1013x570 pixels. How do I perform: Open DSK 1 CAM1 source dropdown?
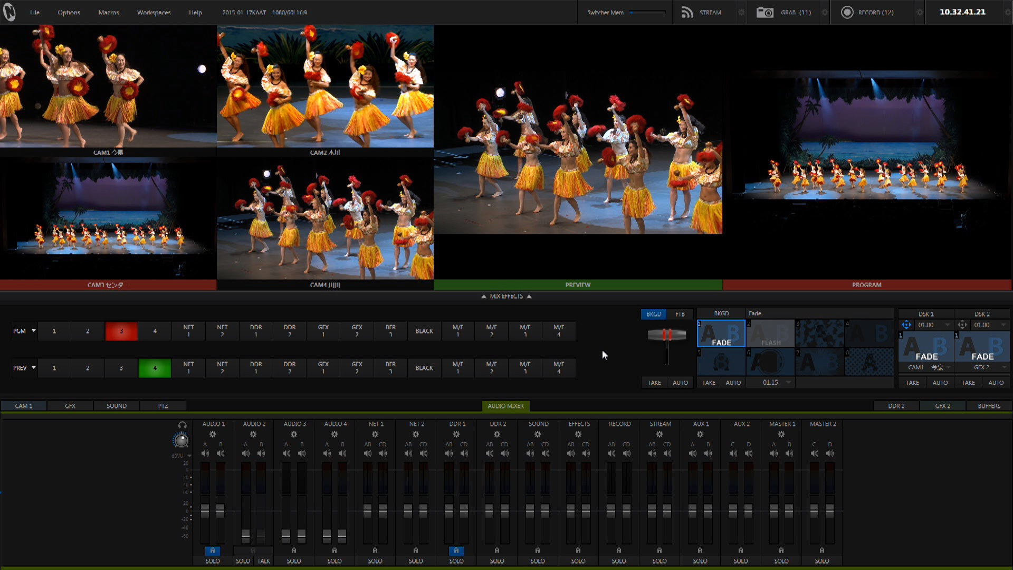click(x=949, y=367)
